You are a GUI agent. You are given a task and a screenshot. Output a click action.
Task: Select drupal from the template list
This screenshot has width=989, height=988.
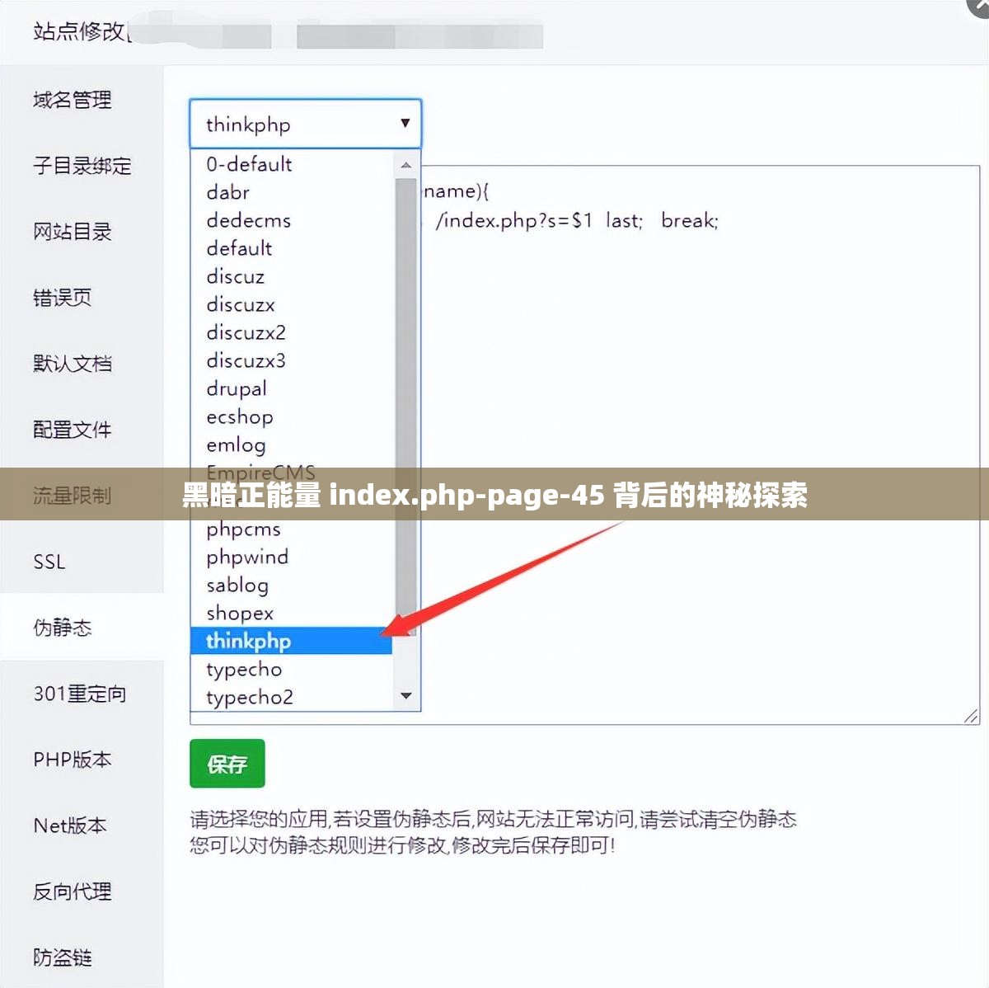(x=237, y=388)
